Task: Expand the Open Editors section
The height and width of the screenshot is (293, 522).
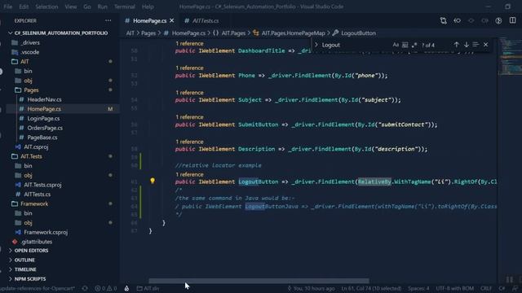Action: click(x=31, y=251)
